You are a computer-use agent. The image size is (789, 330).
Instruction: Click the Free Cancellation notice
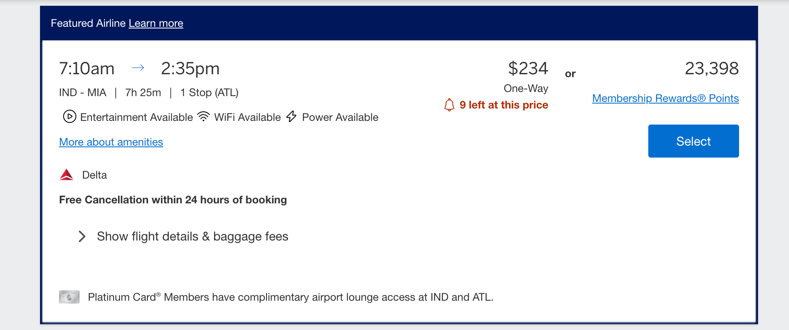point(172,199)
